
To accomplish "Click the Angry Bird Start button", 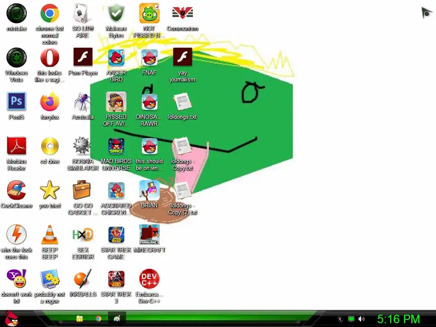I will pyautogui.click(x=11, y=318).
